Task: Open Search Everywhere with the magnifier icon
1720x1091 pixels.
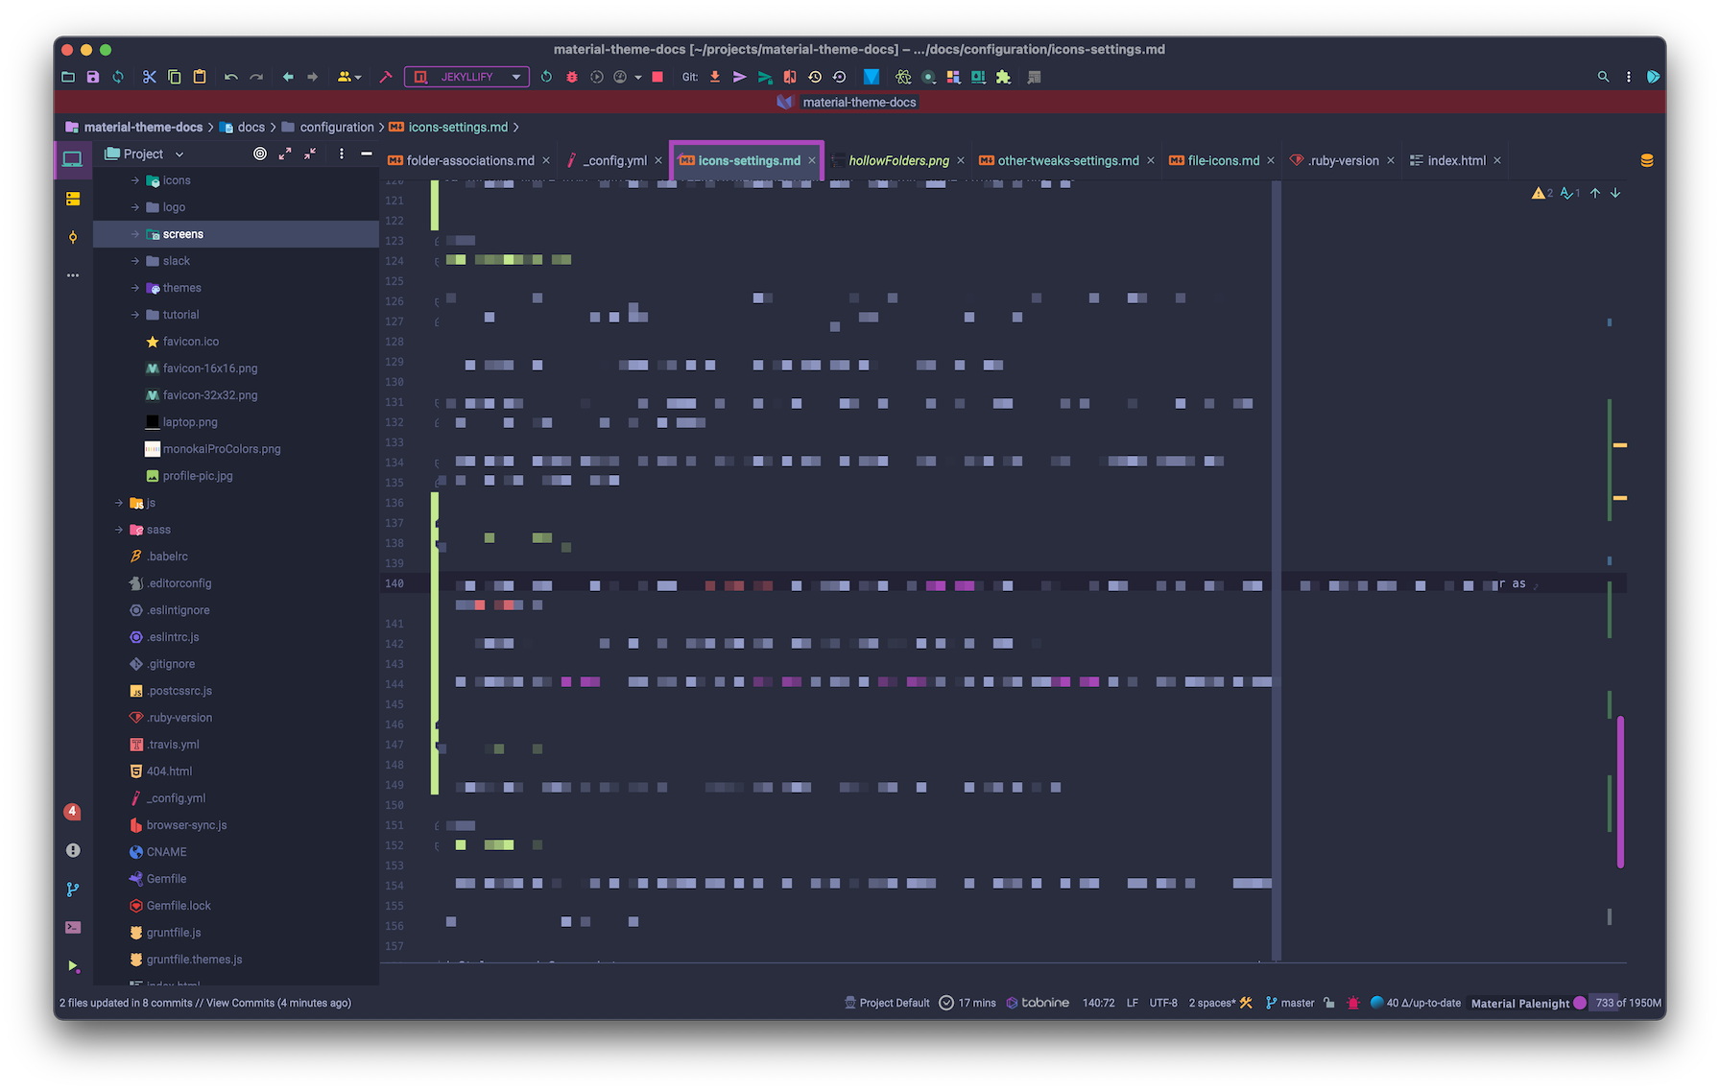Action: [x=1603, y=76]
